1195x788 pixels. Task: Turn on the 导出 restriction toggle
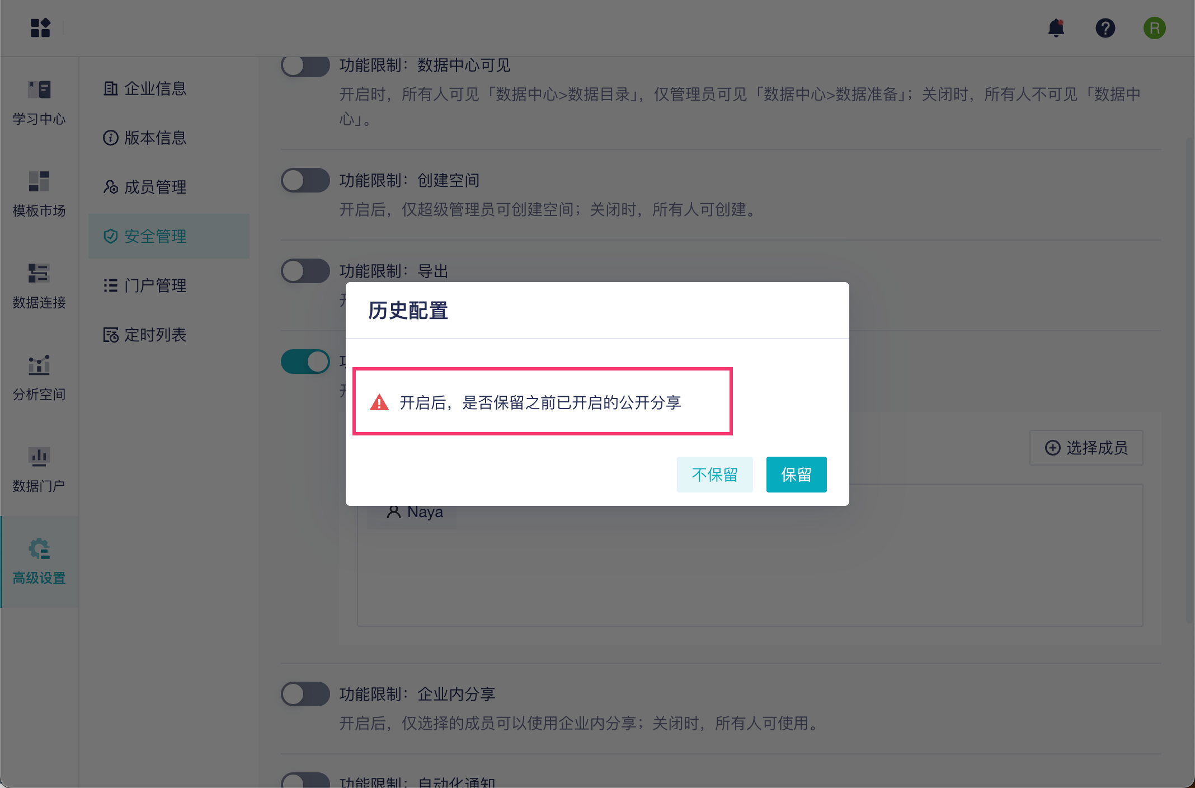(x=305, y=271)
